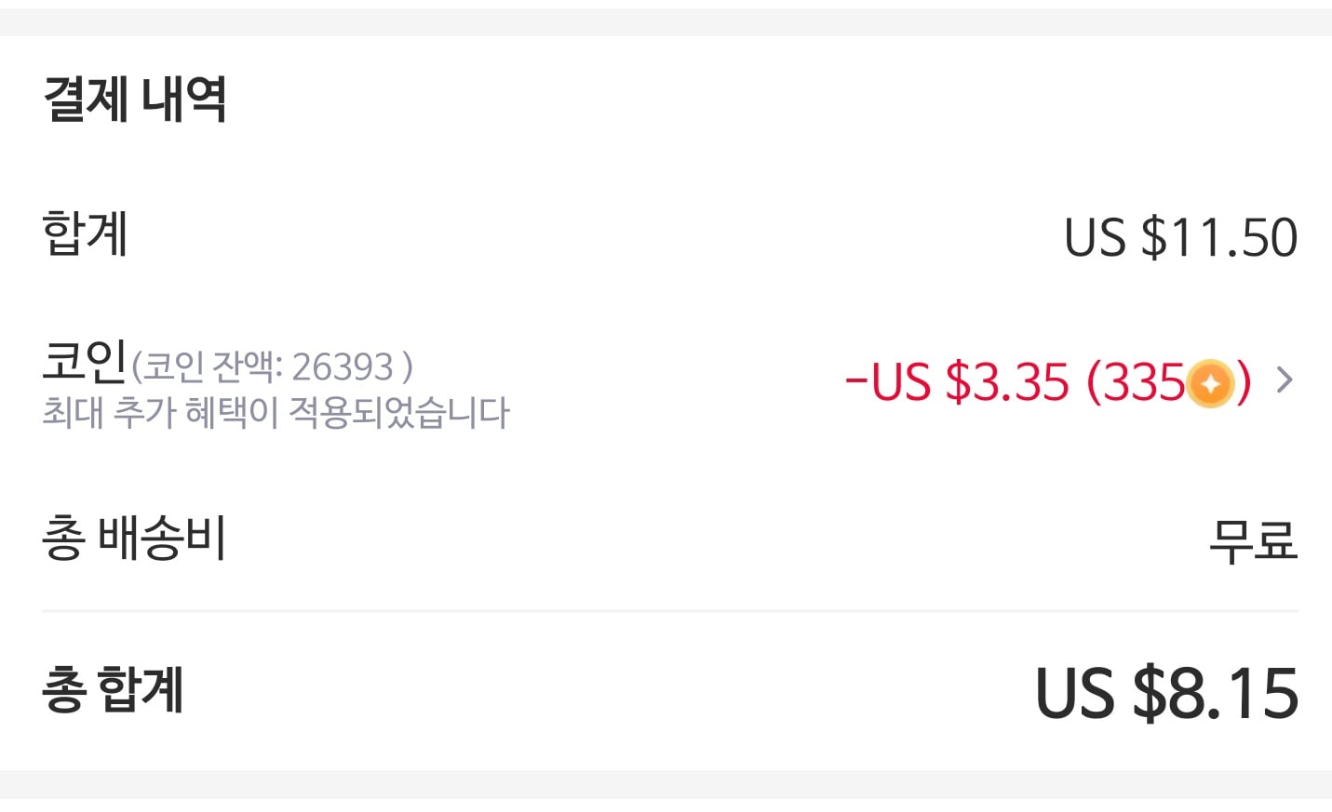Screen dimensions: 1332x812
Task: Click the red minus sign before US $3.35
Action: coord(855,381)
